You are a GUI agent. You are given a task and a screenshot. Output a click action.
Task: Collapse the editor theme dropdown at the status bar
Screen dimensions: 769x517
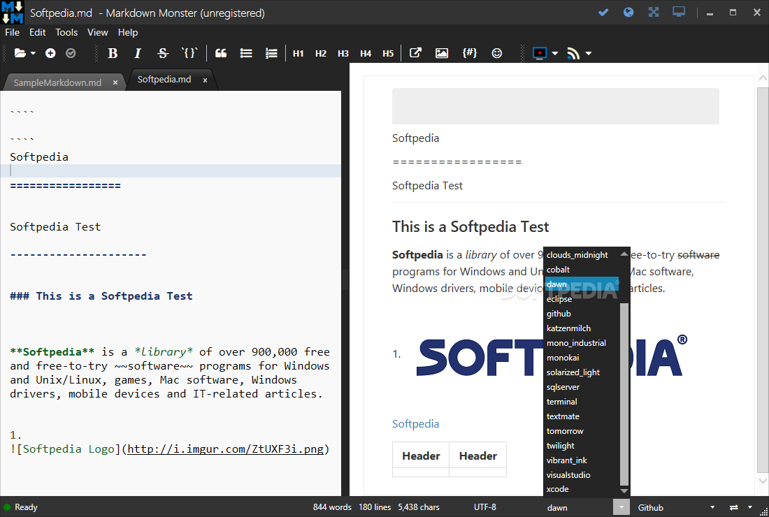pos(621,507)
